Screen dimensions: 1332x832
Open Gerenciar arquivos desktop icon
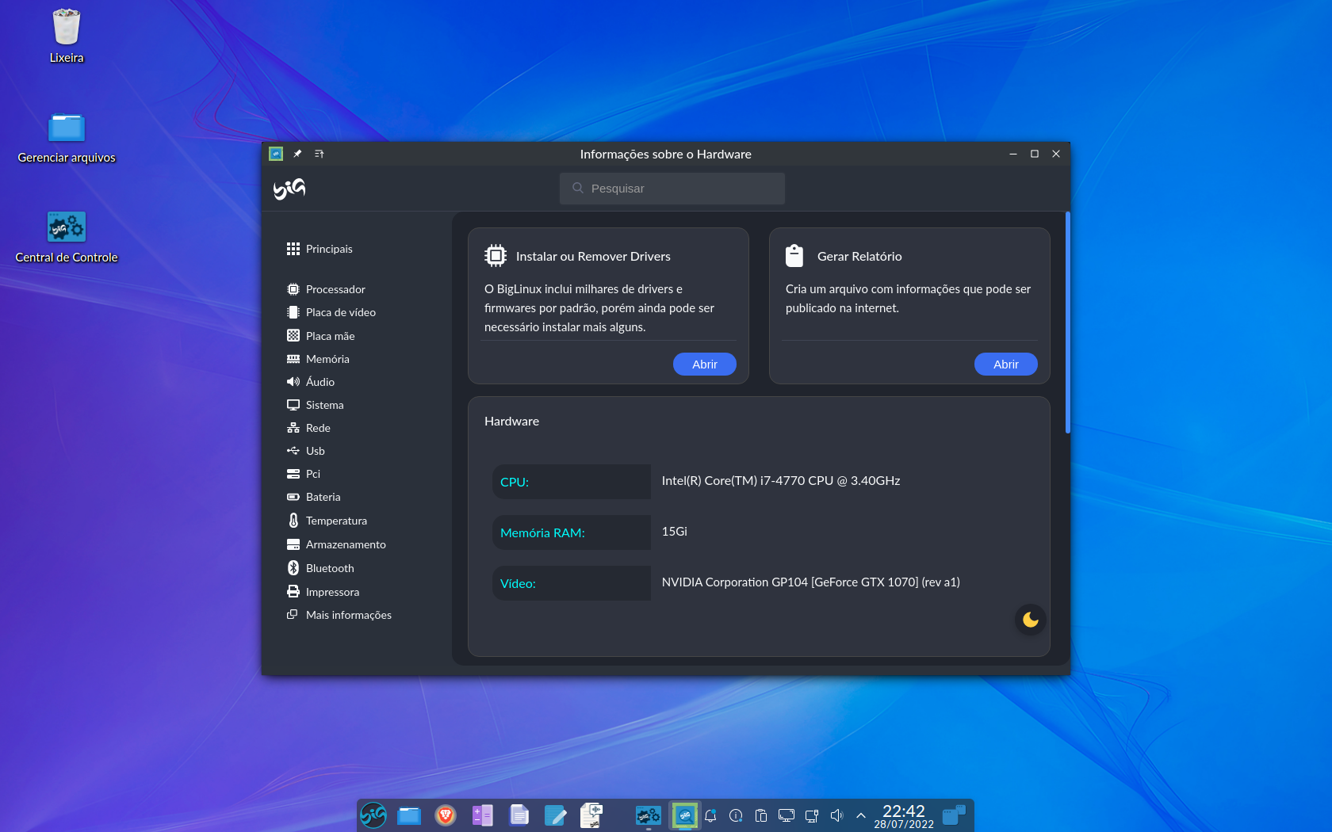pyautogui.click(x=67, y=137)
